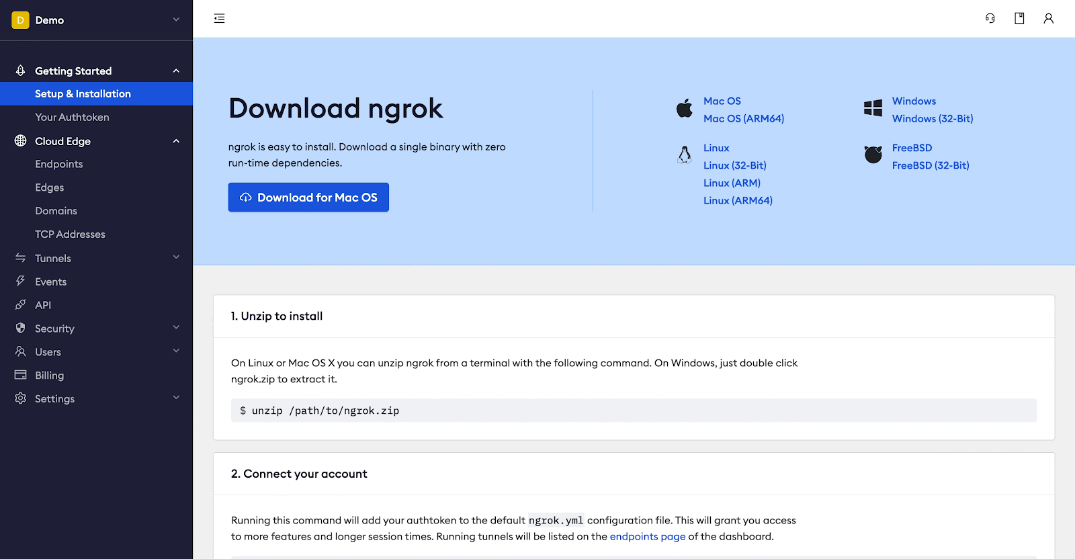Image resolution: width=1075 pixels, height=559 pixels.
Task: Follow the endpoints page link
Action: point(647,536)
